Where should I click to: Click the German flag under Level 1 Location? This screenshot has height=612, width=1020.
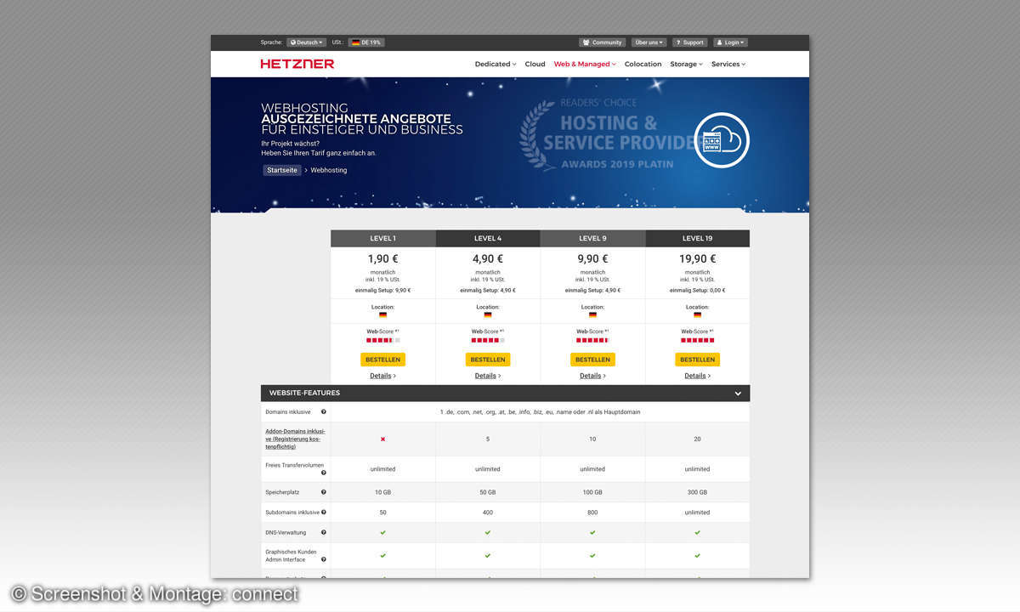[x=382, y=314]
